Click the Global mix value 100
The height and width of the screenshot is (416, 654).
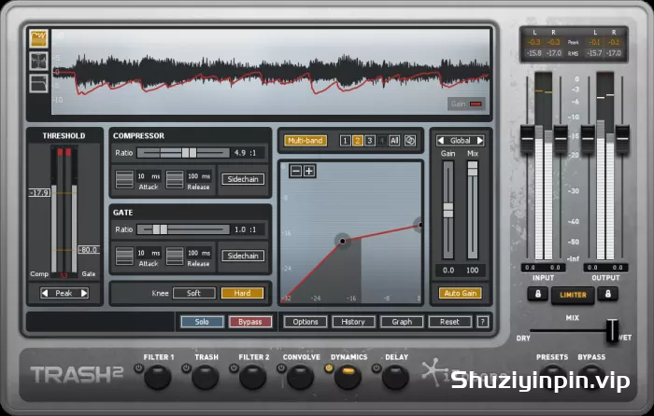472,270
